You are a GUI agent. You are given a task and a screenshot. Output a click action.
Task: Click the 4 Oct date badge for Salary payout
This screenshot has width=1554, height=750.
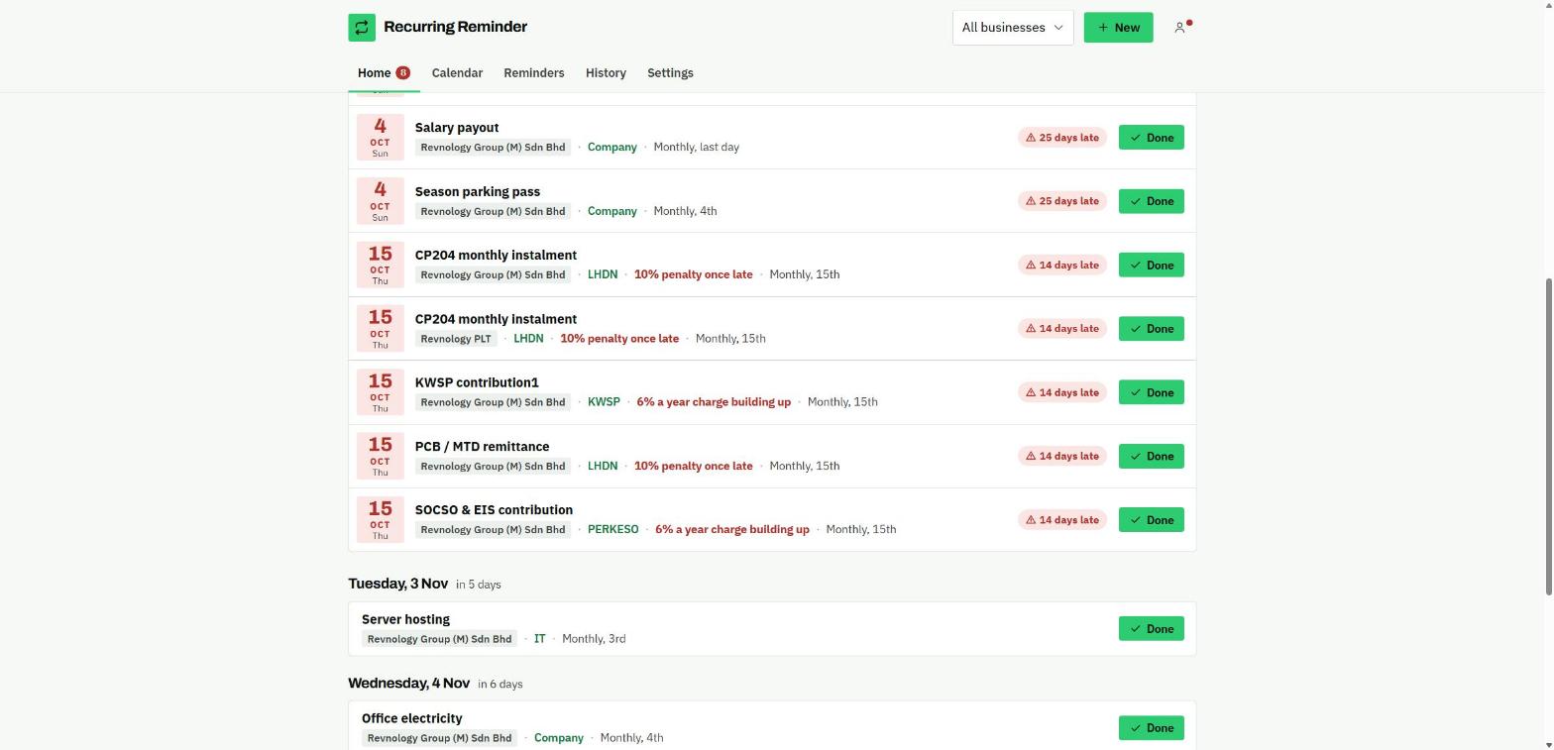point(380,138)
